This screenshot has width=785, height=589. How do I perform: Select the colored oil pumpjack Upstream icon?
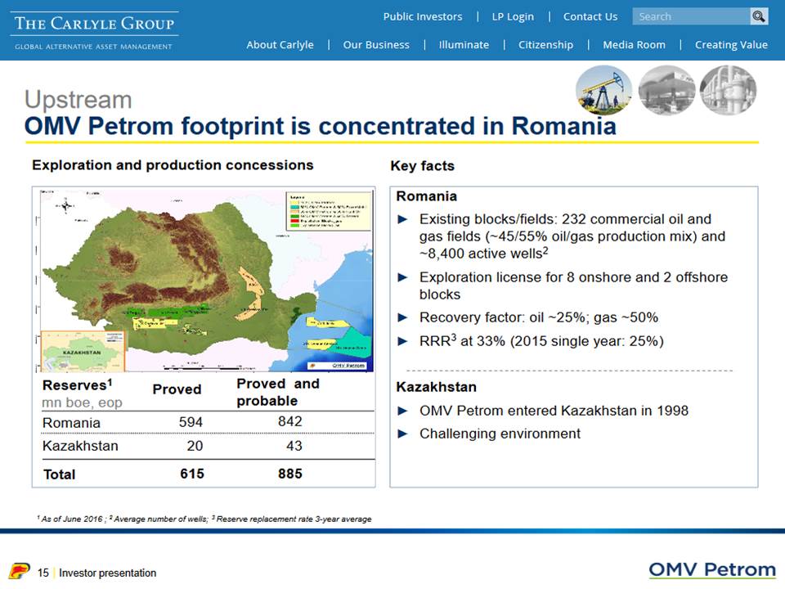click(603, 91)
